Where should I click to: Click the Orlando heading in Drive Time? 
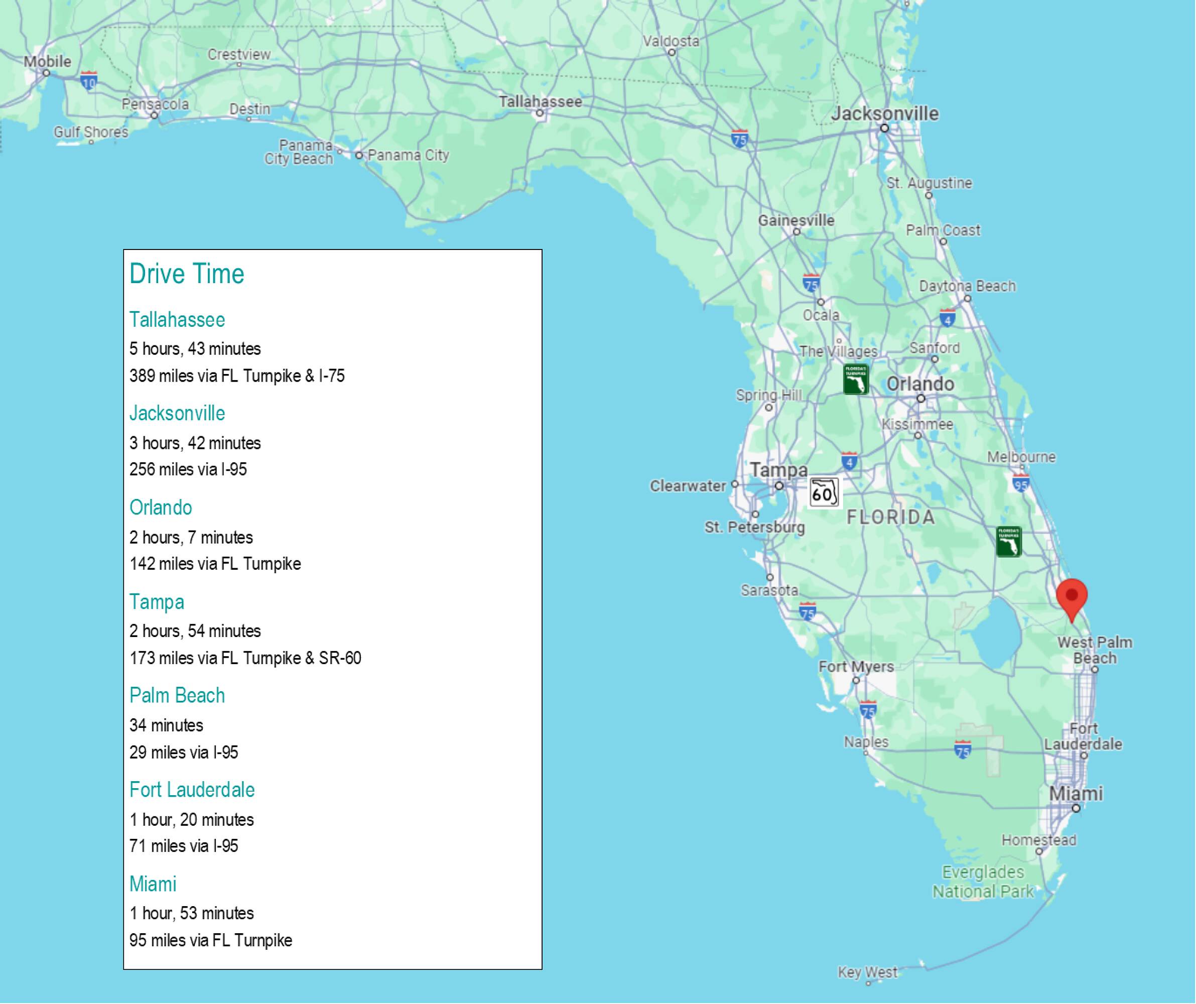161,507
